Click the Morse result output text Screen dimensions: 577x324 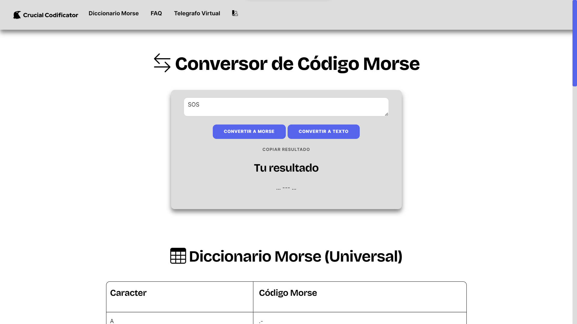point(286,188)
